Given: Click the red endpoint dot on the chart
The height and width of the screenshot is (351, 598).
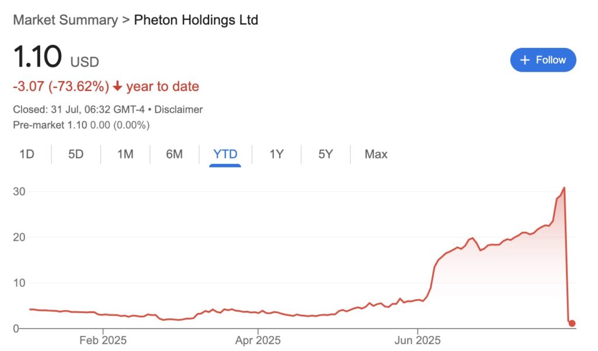Looking at the screenshot, I should pos(571,322).
